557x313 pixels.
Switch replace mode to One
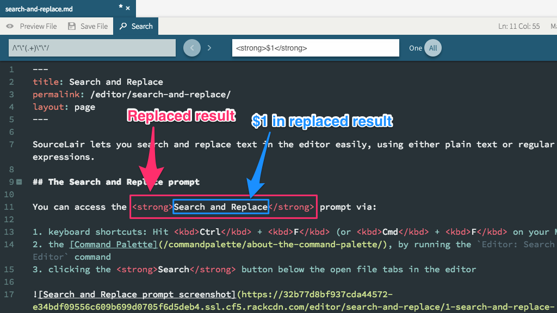coord(414,48)
